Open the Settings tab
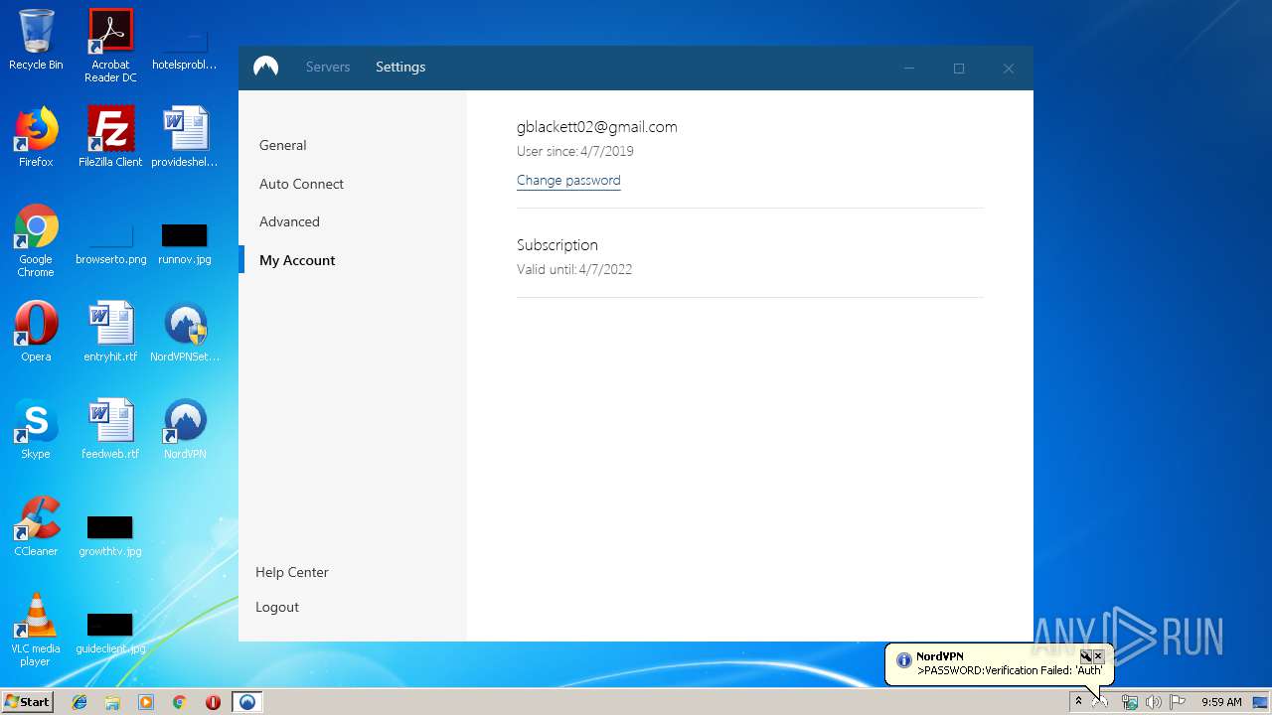The height and width of the screenshot is (715, 1272). click(x=400, y=67)
